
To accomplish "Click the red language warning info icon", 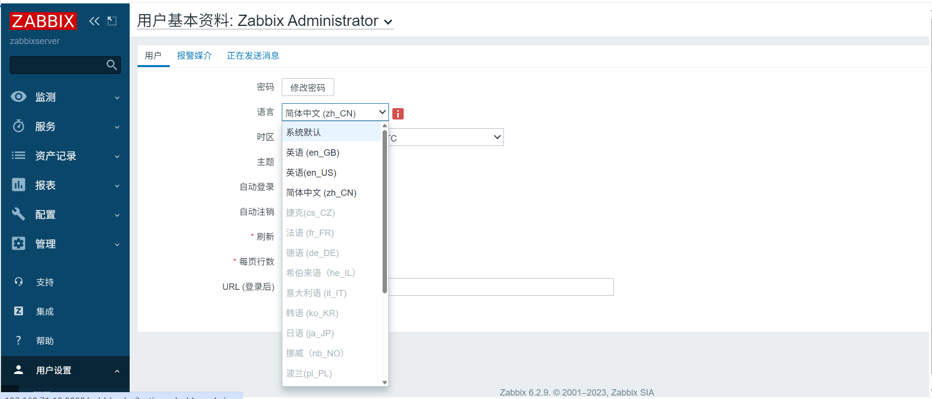I will click(398, 114).
